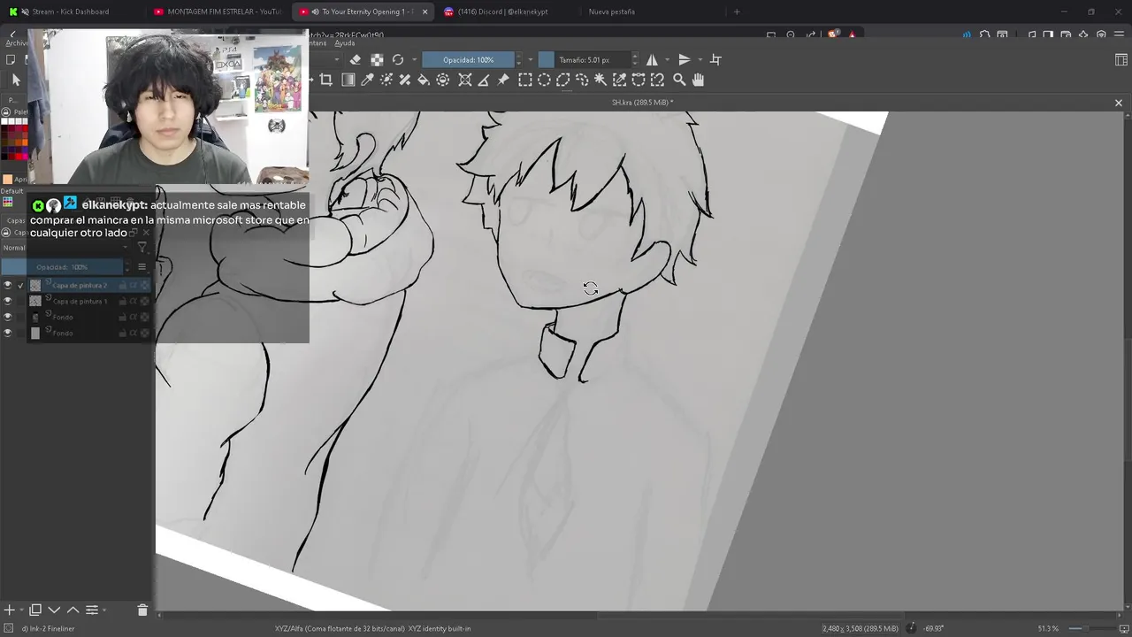Switch to Nueva pestaña tab

pos(612,12)
